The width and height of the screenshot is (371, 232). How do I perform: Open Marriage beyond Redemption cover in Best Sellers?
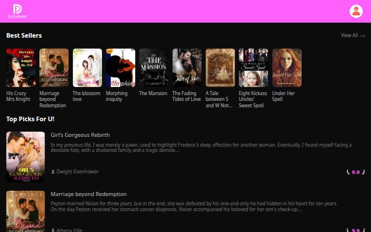(x=54, y=68)
